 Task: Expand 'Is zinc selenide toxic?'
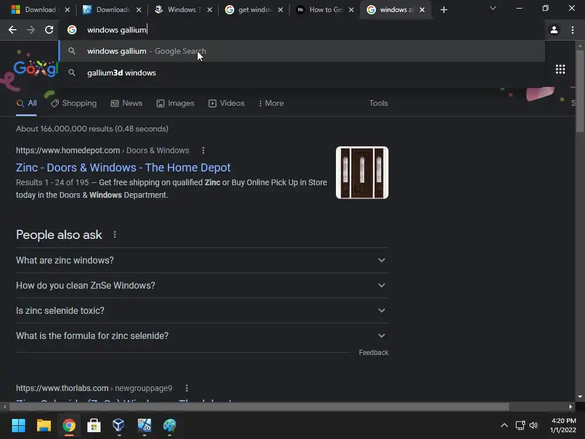point(202,310)
